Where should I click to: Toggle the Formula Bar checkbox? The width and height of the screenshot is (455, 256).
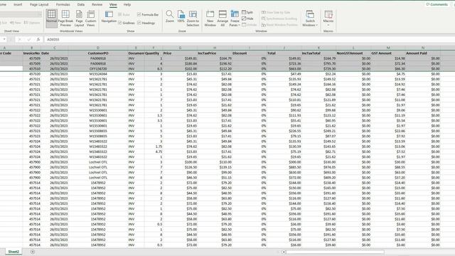[x=139, y=14]
